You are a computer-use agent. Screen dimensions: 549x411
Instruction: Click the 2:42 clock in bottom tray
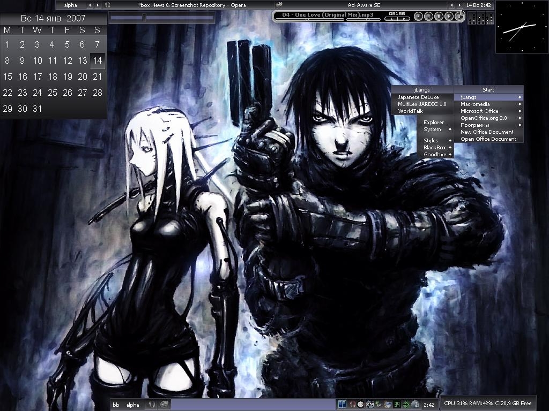pyautogui.click(x=429, y=405)
